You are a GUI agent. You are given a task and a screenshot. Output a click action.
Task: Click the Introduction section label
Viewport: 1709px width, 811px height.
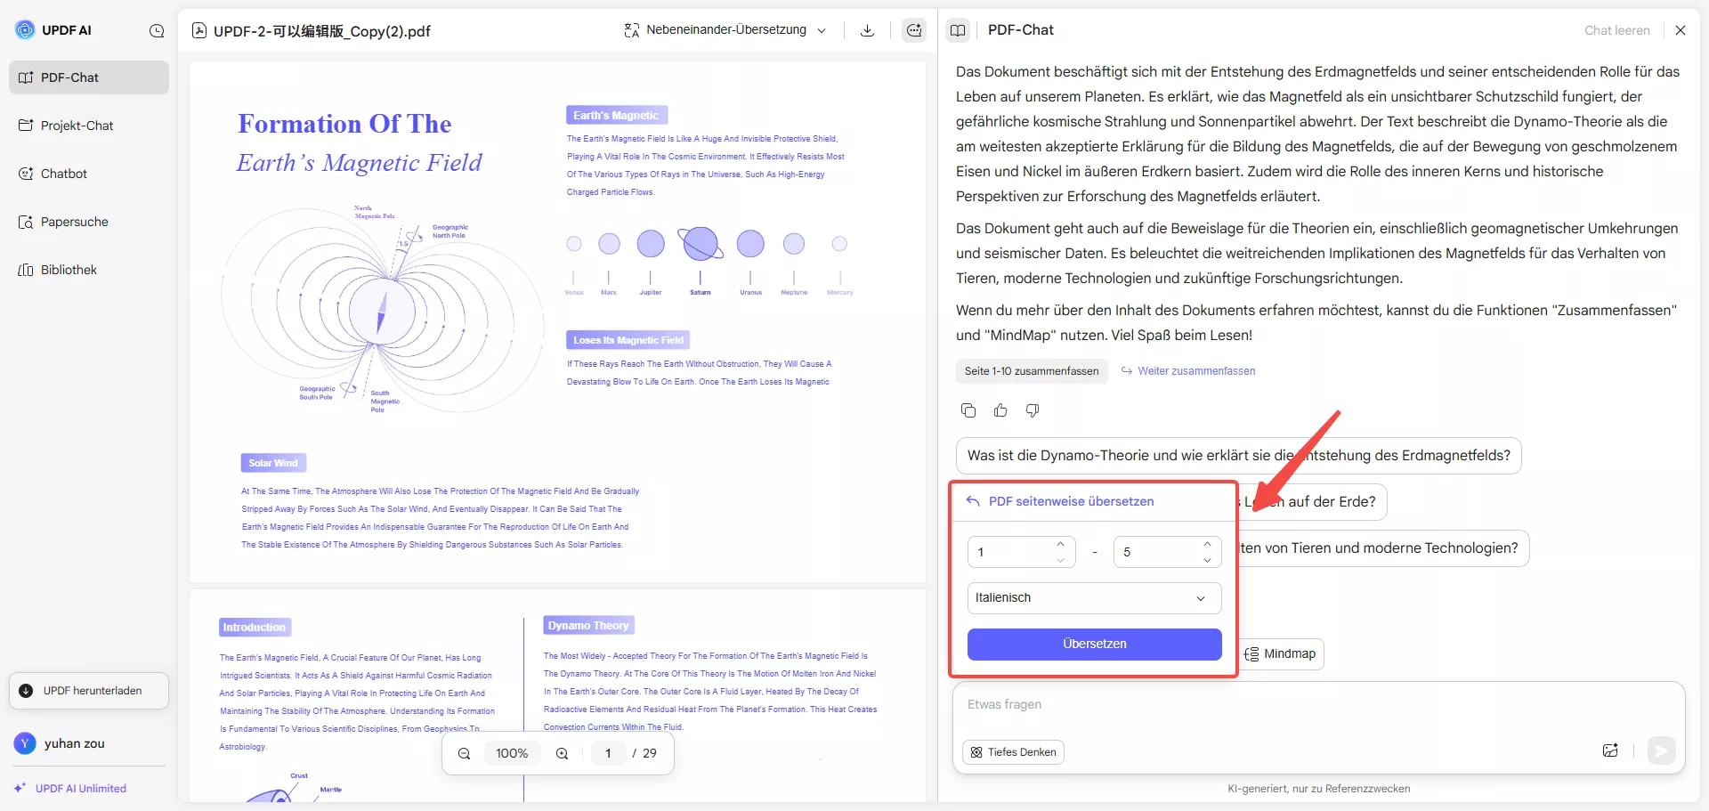[x=255, y=628]
